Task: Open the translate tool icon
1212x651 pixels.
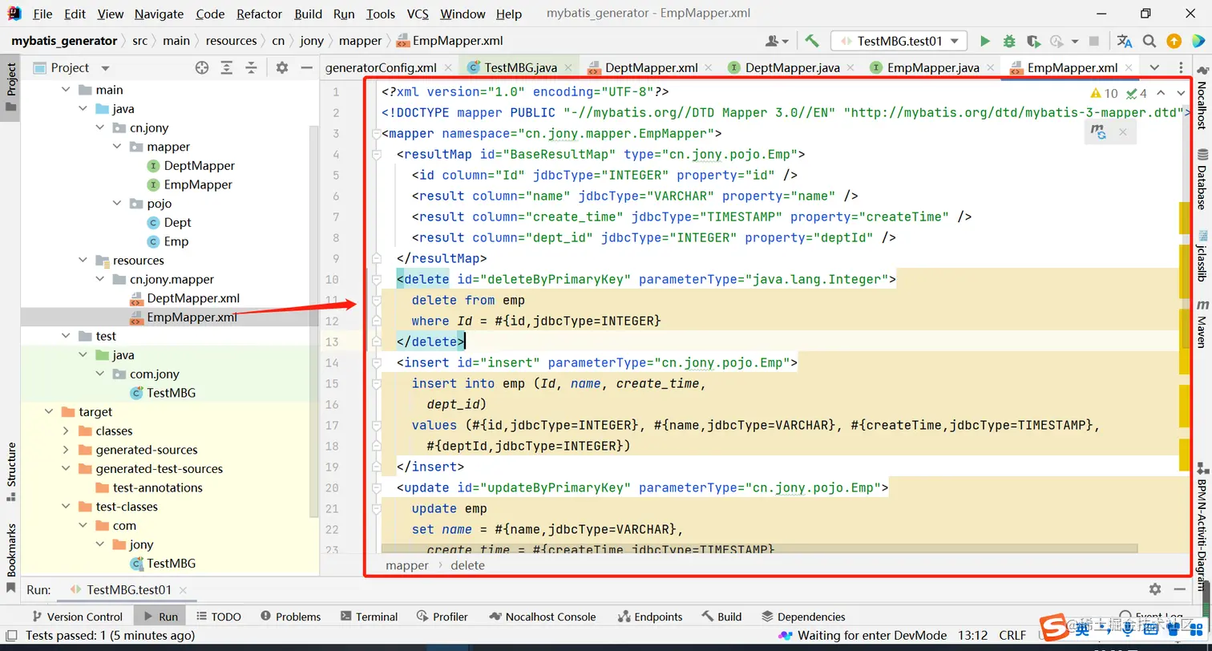Action: tap(1125, 41)
